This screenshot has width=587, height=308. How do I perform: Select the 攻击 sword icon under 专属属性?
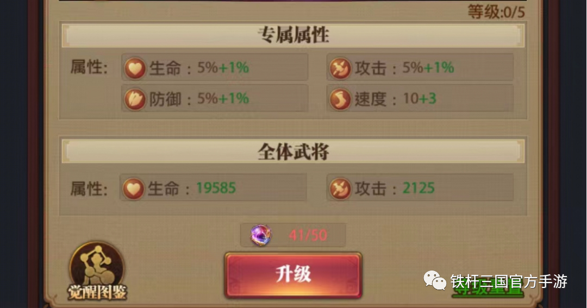click(340, 68)
